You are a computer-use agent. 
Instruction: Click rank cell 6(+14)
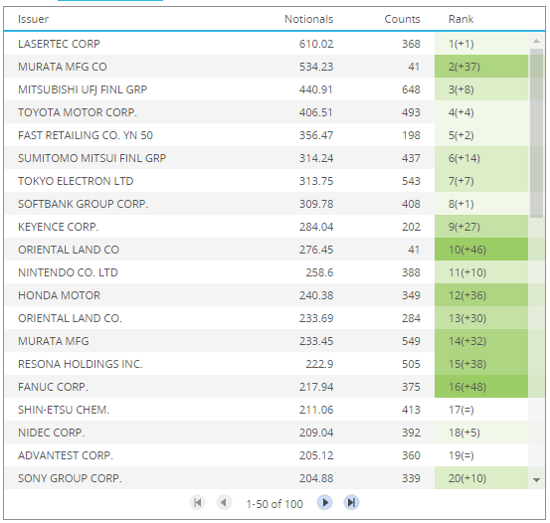481,158
